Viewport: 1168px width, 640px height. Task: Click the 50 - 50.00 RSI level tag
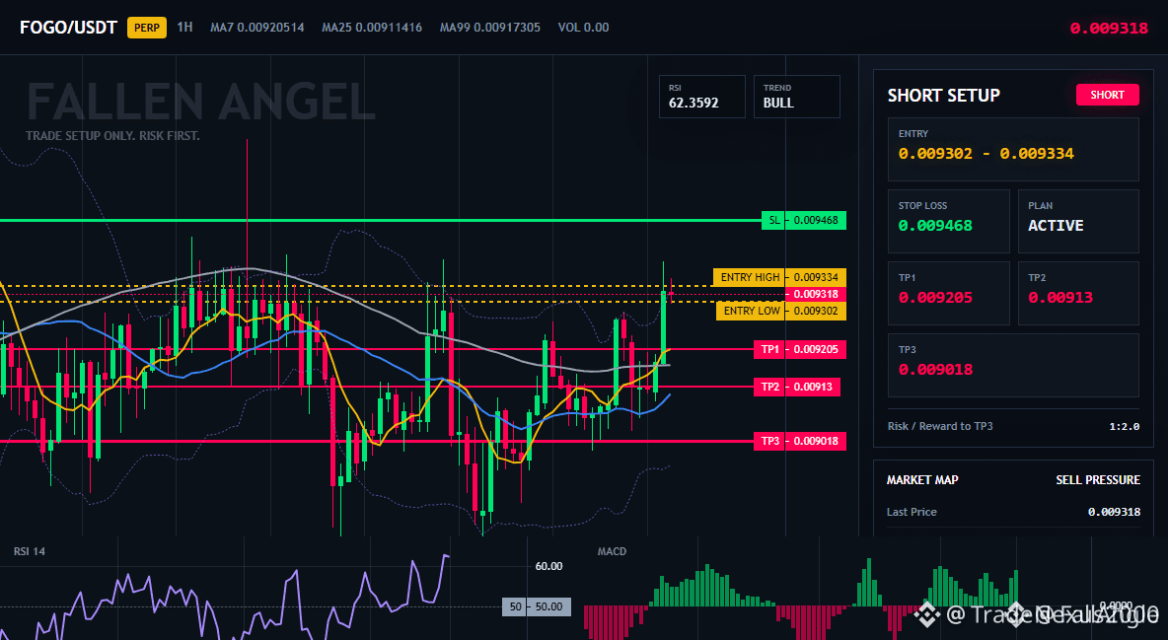click(537, 606)
